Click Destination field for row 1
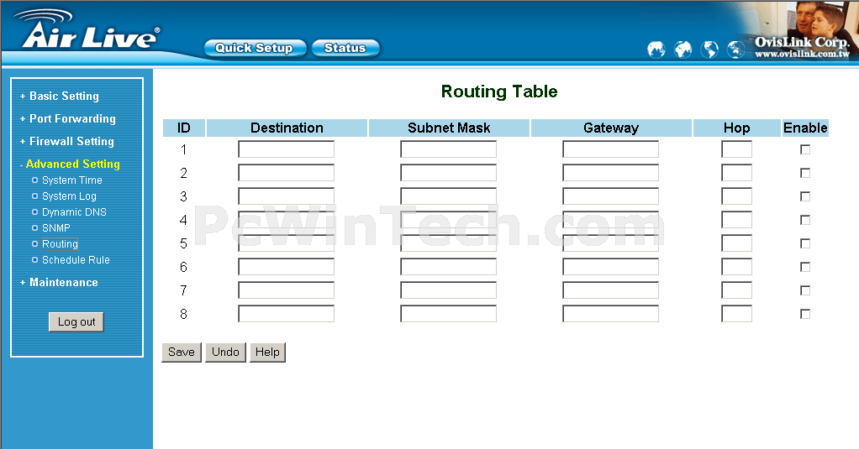The height and width of the screenshot is (449, 859). 286,149
